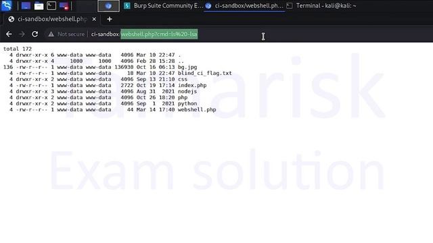The width and height of the screenshot is (433, 243).
Task: Click the nodejs directory name in the listing
Action: (187, 91)
